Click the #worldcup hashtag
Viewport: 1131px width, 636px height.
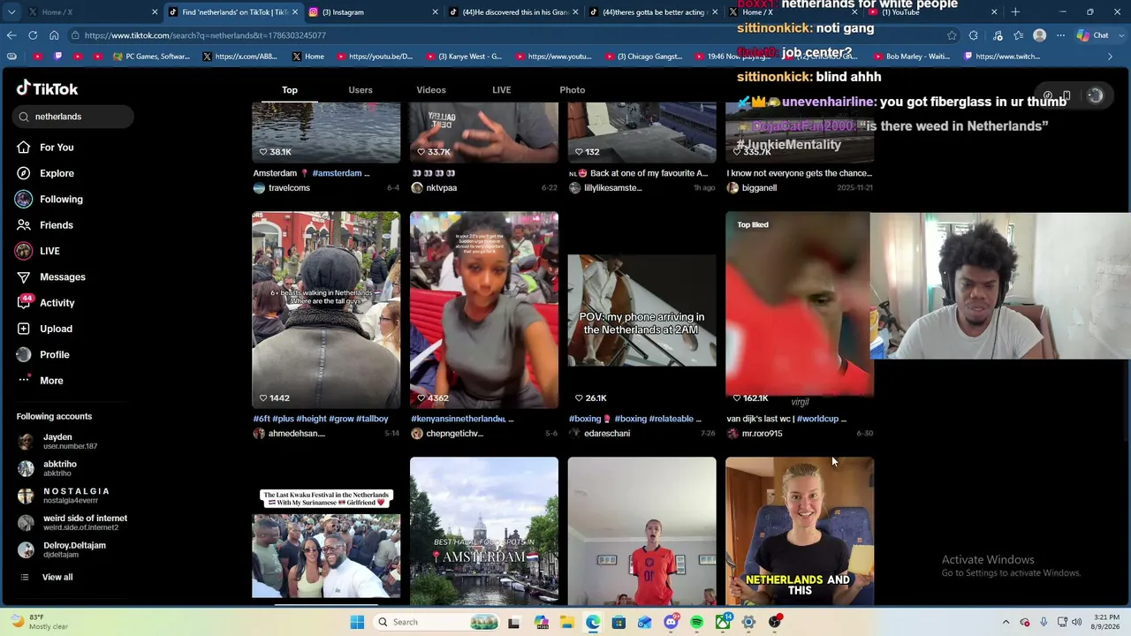click(819, 419)
